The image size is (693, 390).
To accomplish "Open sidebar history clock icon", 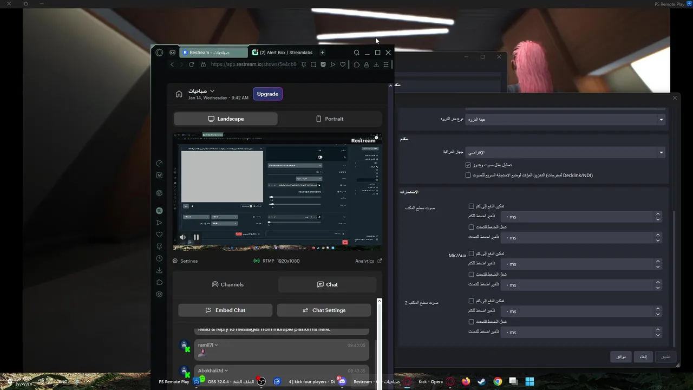I will point(159,258).
